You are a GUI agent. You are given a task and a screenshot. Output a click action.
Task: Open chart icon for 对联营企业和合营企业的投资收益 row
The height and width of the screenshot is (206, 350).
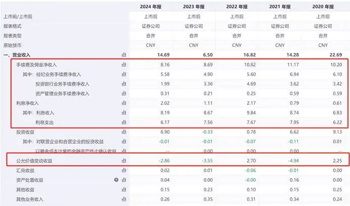coord(124,141)
